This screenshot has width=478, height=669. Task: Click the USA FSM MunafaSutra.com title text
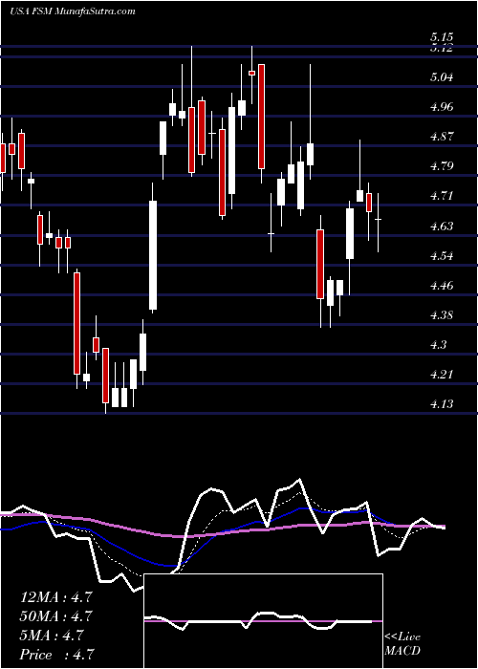pos(73,11)
